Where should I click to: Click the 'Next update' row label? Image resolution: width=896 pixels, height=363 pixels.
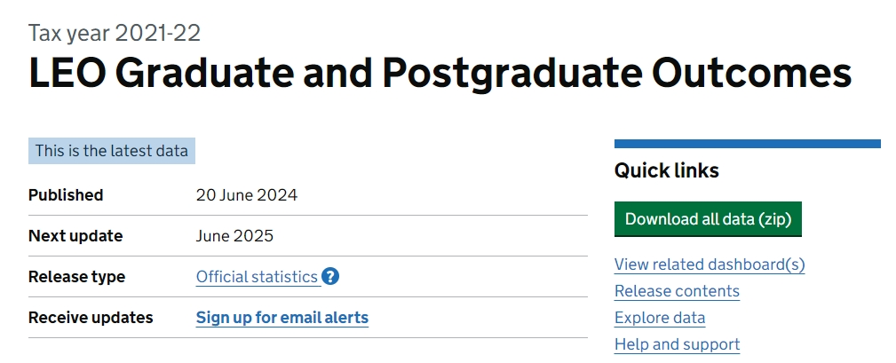(x=75, y=236)
